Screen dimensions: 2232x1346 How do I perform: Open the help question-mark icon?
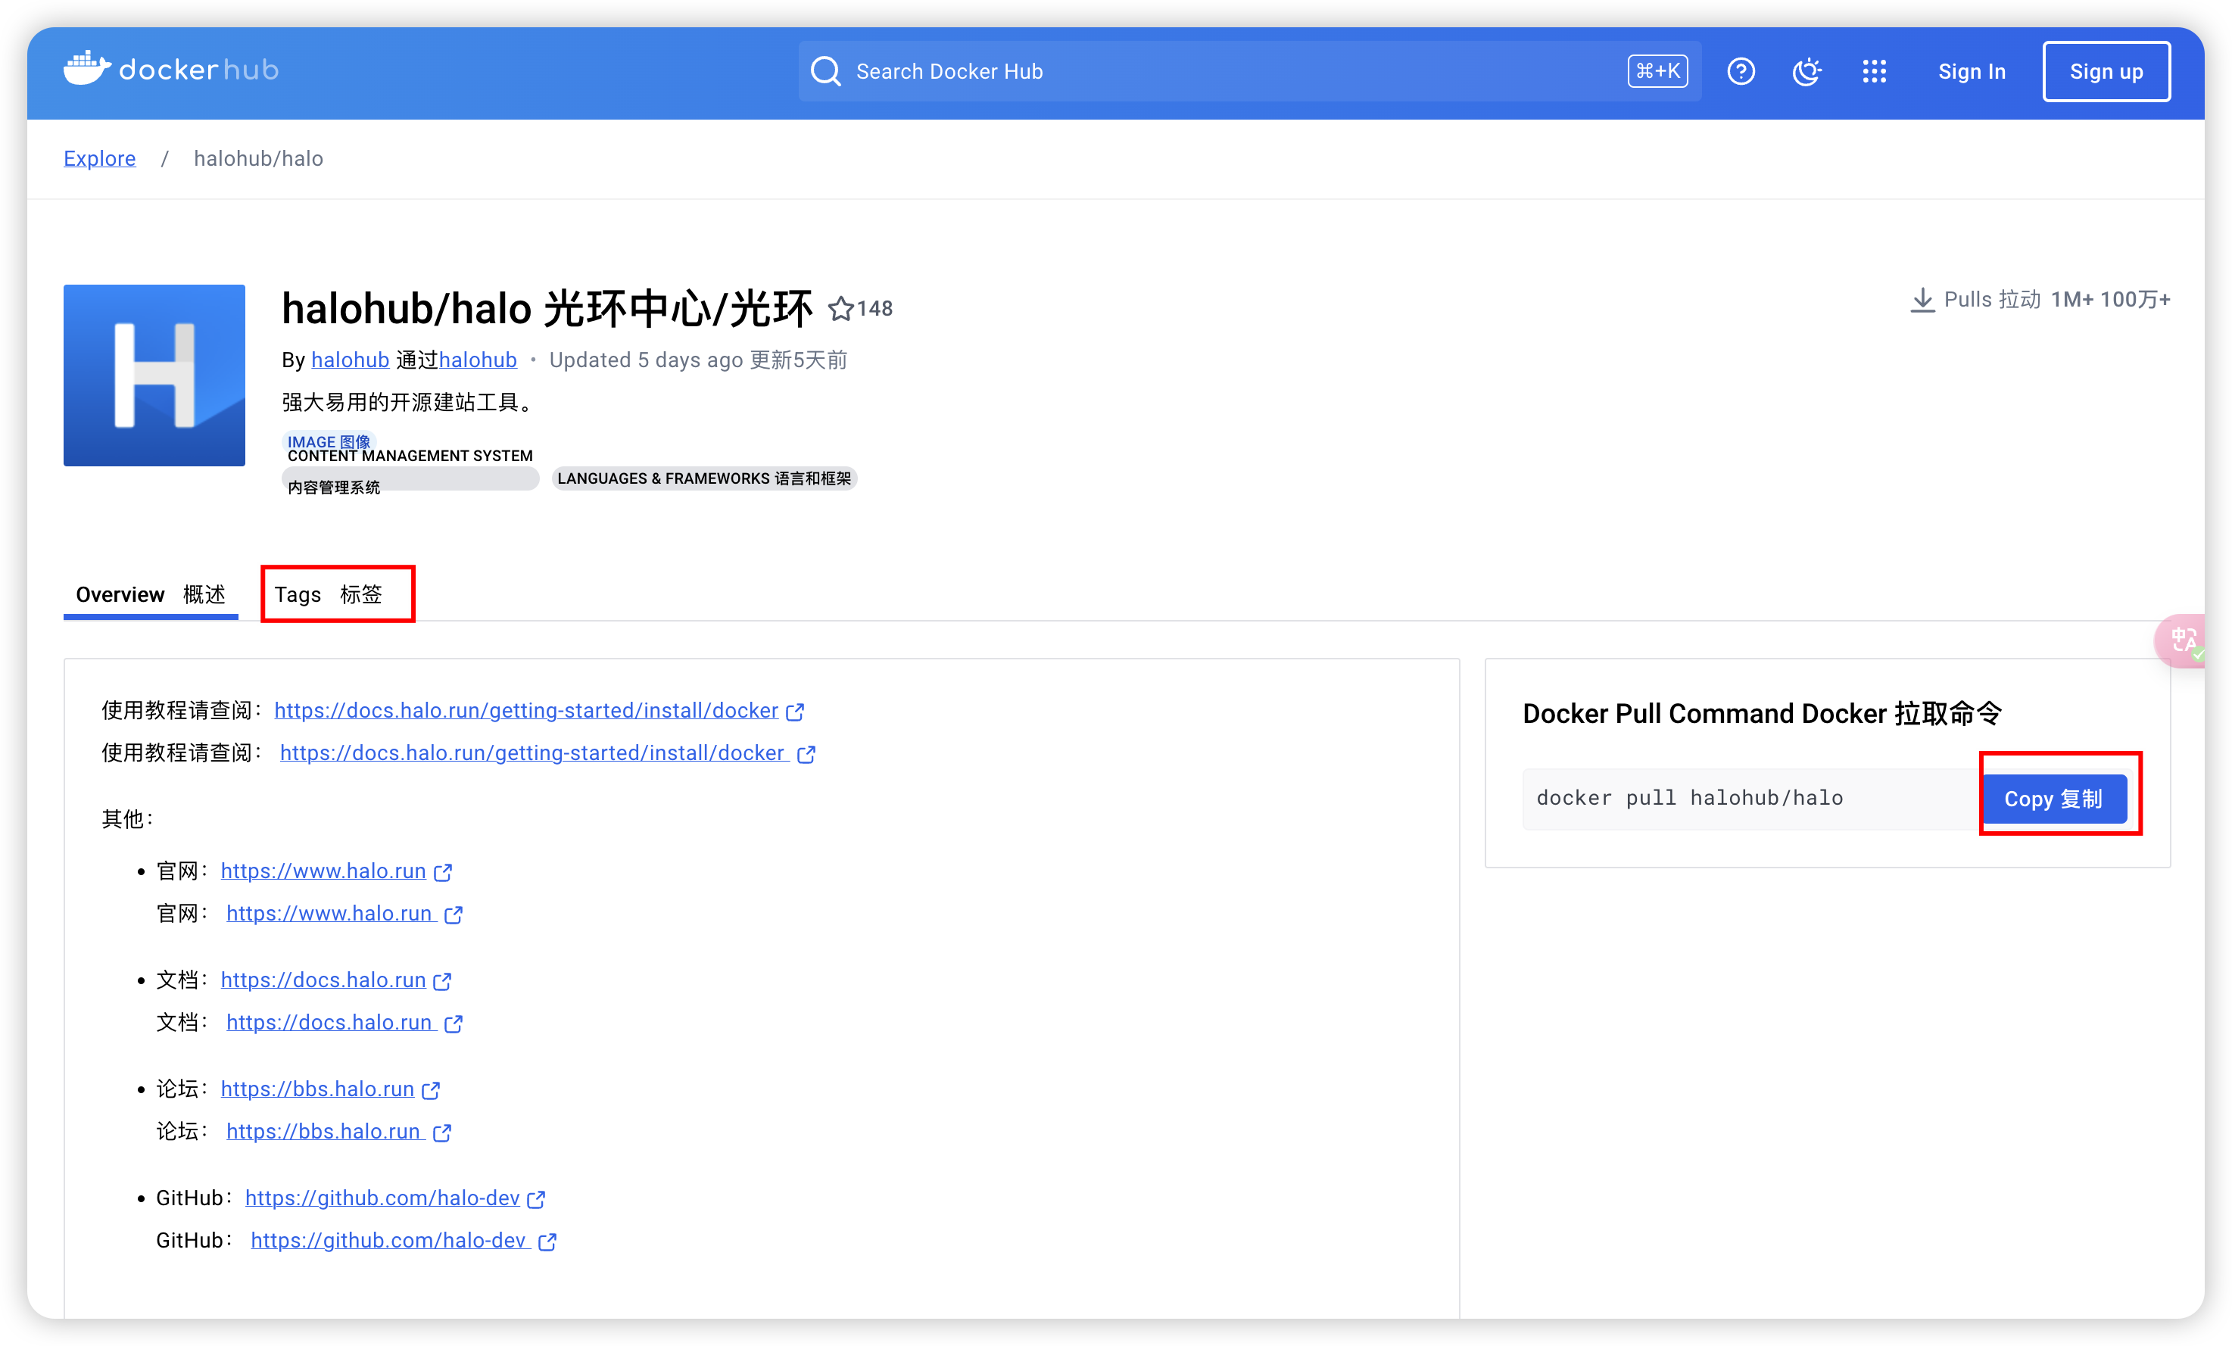(1740, 70)
